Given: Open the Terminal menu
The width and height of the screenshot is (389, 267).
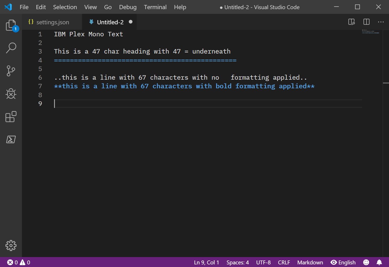Looking at the screenshot, I should click(x=155, y=7).
